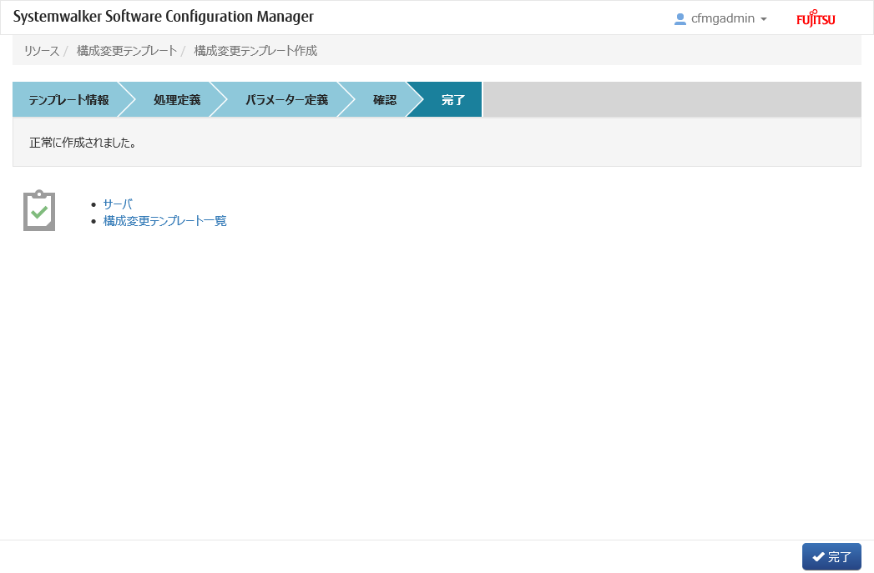Select the 処理定義 wizard step
This screenshot has width=874, height=573.
point(176,100)
